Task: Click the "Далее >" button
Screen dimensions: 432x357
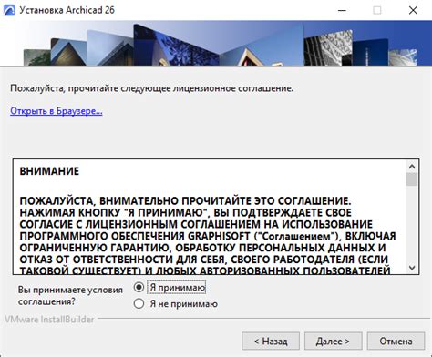Action: [333, 342]
